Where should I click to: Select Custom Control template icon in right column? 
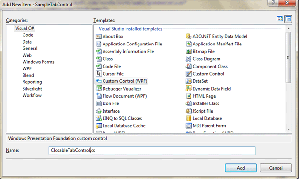pos(189,74)
